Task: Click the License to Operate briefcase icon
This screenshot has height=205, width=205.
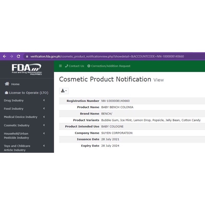Action: point(6,93)
